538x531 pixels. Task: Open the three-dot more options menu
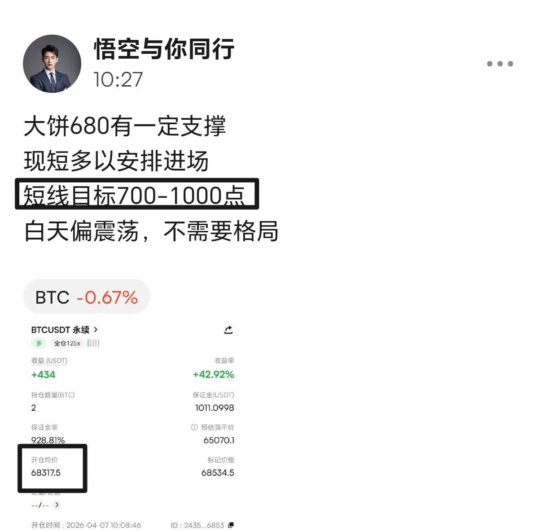(x=500, y=64)
